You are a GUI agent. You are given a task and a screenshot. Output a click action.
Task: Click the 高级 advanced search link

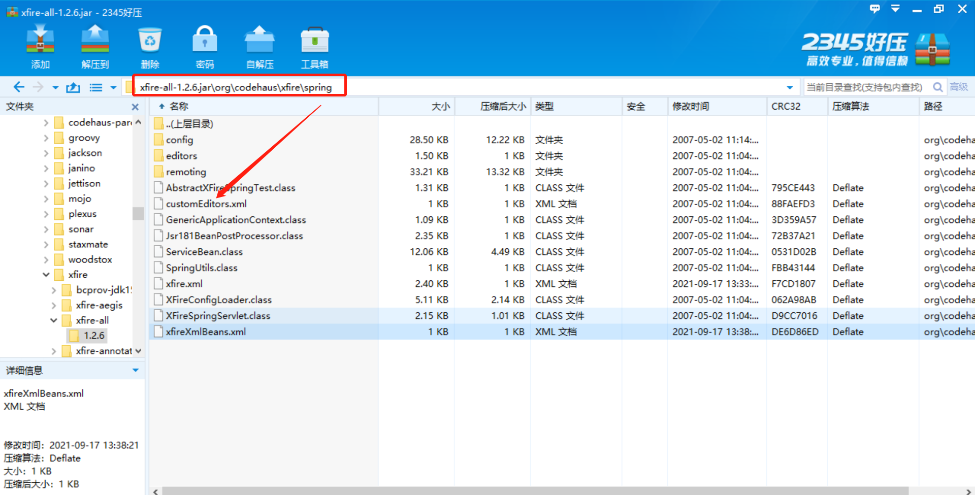pyautogui.click(x=959, y=87)
